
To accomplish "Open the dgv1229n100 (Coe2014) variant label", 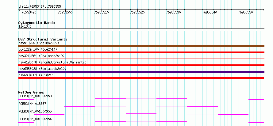I will [38, 49].
